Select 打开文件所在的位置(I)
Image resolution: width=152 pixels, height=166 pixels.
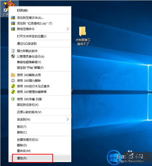[x=40, y=36]
